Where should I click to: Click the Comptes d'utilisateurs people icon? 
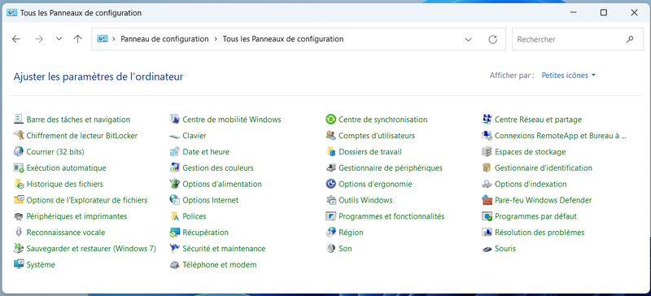[331, 136]
